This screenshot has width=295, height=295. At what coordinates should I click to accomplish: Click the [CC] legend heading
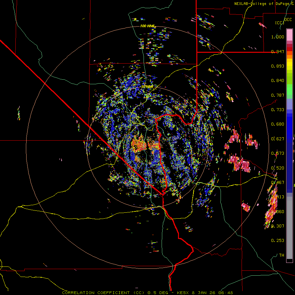point(279,23)
